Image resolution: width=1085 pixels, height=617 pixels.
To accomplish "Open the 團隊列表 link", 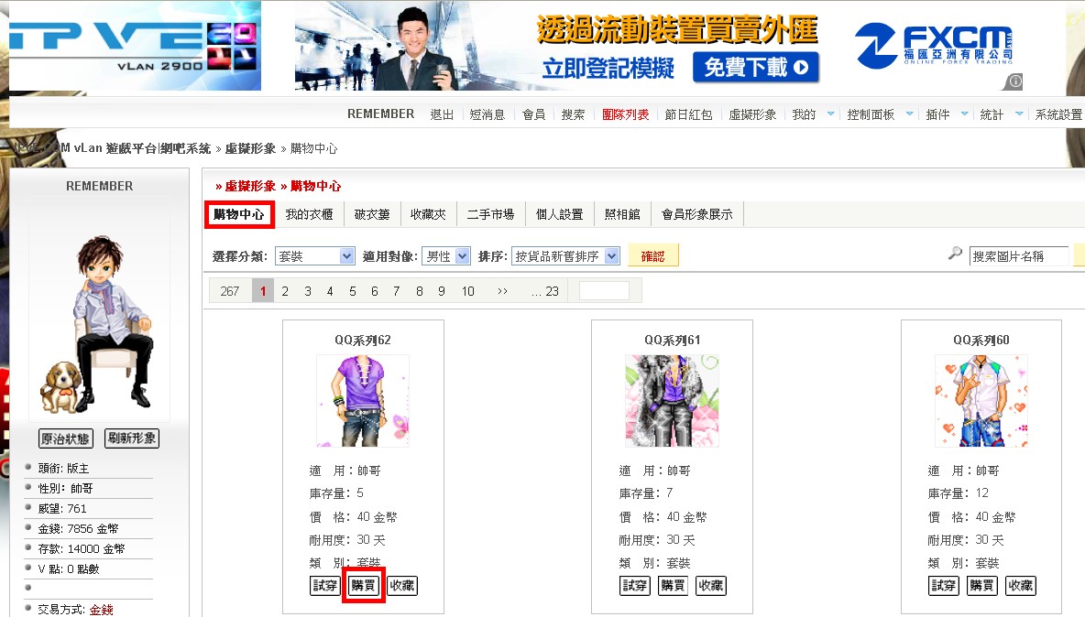I will (626, 114).
